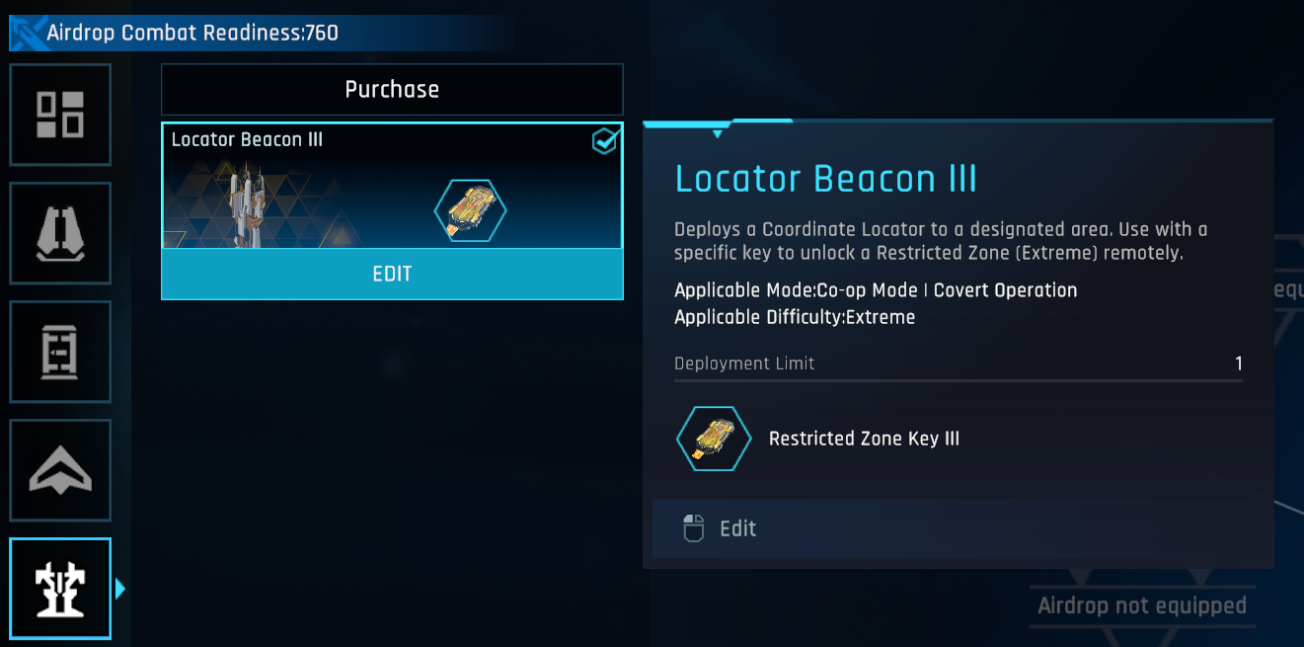Select the chevron wing sidebar icon
The image size is (1304, 647).
click(x=60, y=470)
